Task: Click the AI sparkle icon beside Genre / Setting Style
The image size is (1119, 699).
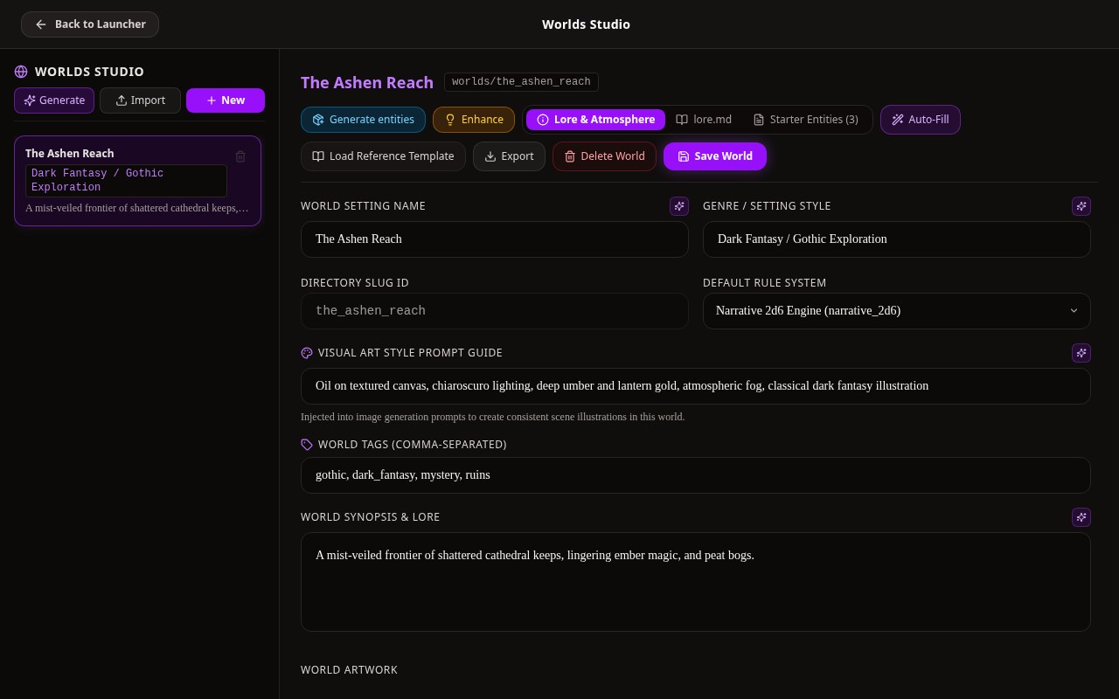Action: (1081, 206)
